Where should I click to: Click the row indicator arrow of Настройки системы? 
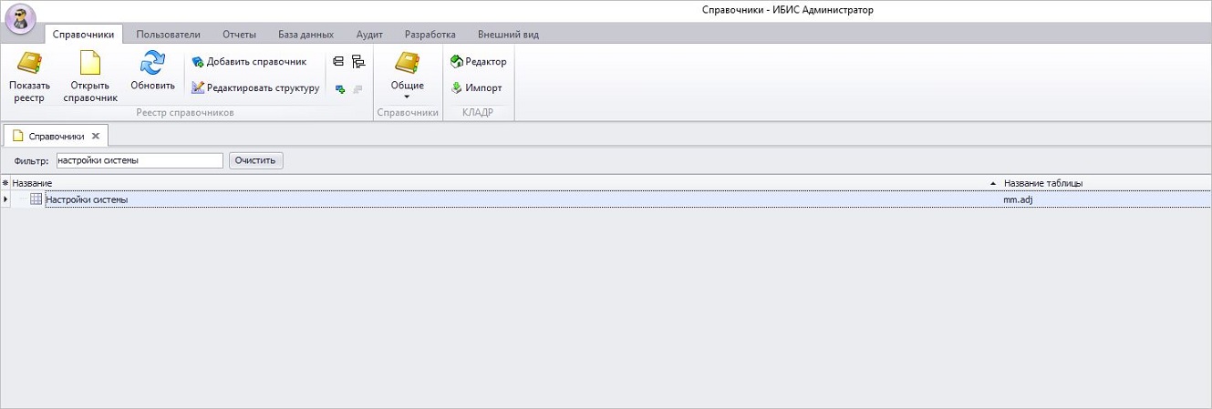[x=5, y=199]
